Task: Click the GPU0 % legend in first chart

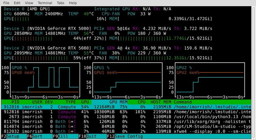Action: pos(19,68)
